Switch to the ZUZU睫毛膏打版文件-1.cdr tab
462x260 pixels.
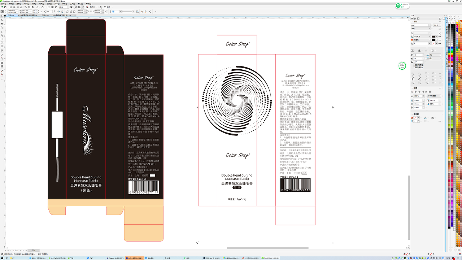coord(61,16)
